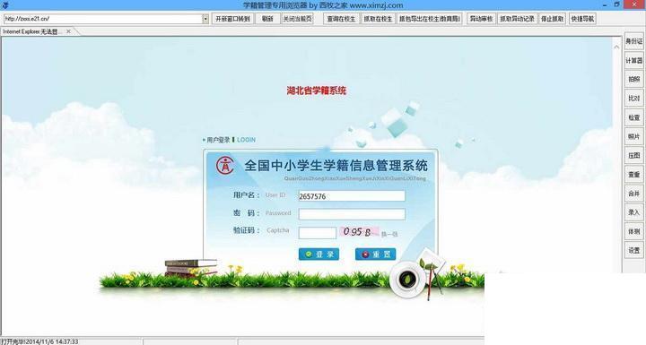Viewport: 646px width, 345px height.
Task: Open the 计算器 calculator sidebar tool
Action: pos(633,61)
